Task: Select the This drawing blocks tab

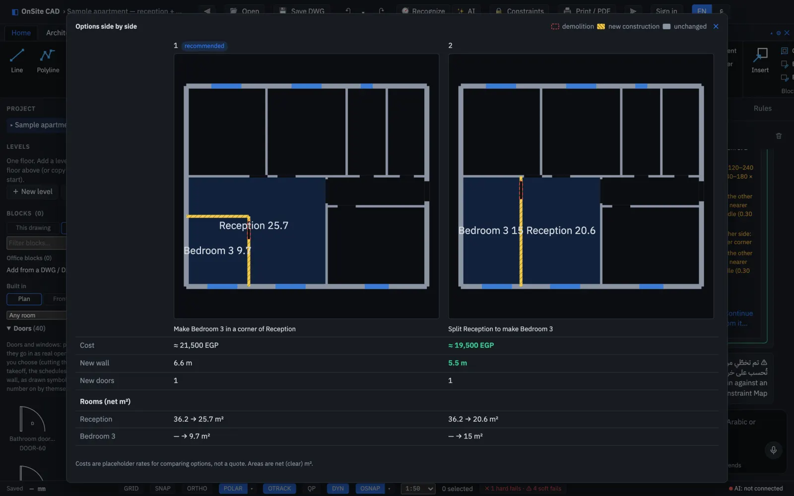Action: (x=33, y=228)
